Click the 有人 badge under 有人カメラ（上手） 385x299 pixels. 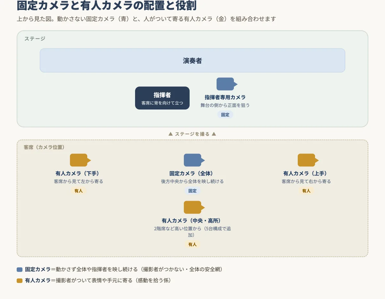[306, 191]
